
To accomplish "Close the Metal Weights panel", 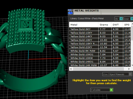I will (132, 12).
